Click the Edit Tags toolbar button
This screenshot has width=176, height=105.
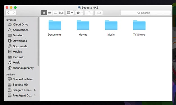pos(99,13)
